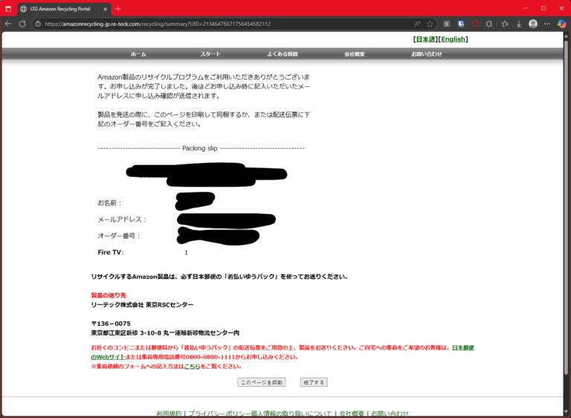
Task: Open the Favorites list icon
Action: [x=505, y=24]
